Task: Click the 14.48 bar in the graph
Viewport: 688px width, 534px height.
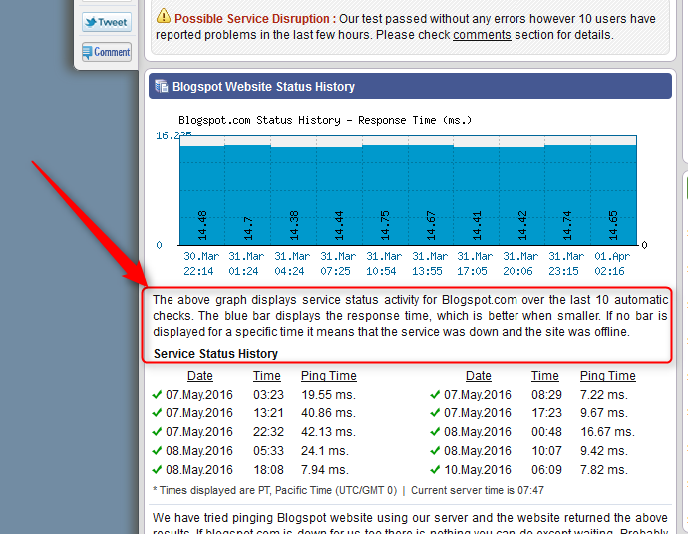Action: pos(202,195)
